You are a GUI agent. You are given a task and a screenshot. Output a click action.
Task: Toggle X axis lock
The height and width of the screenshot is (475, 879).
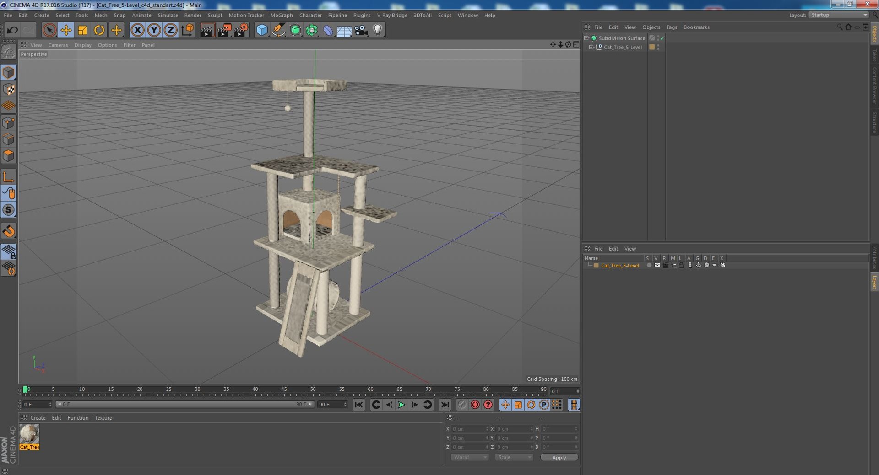137,30
